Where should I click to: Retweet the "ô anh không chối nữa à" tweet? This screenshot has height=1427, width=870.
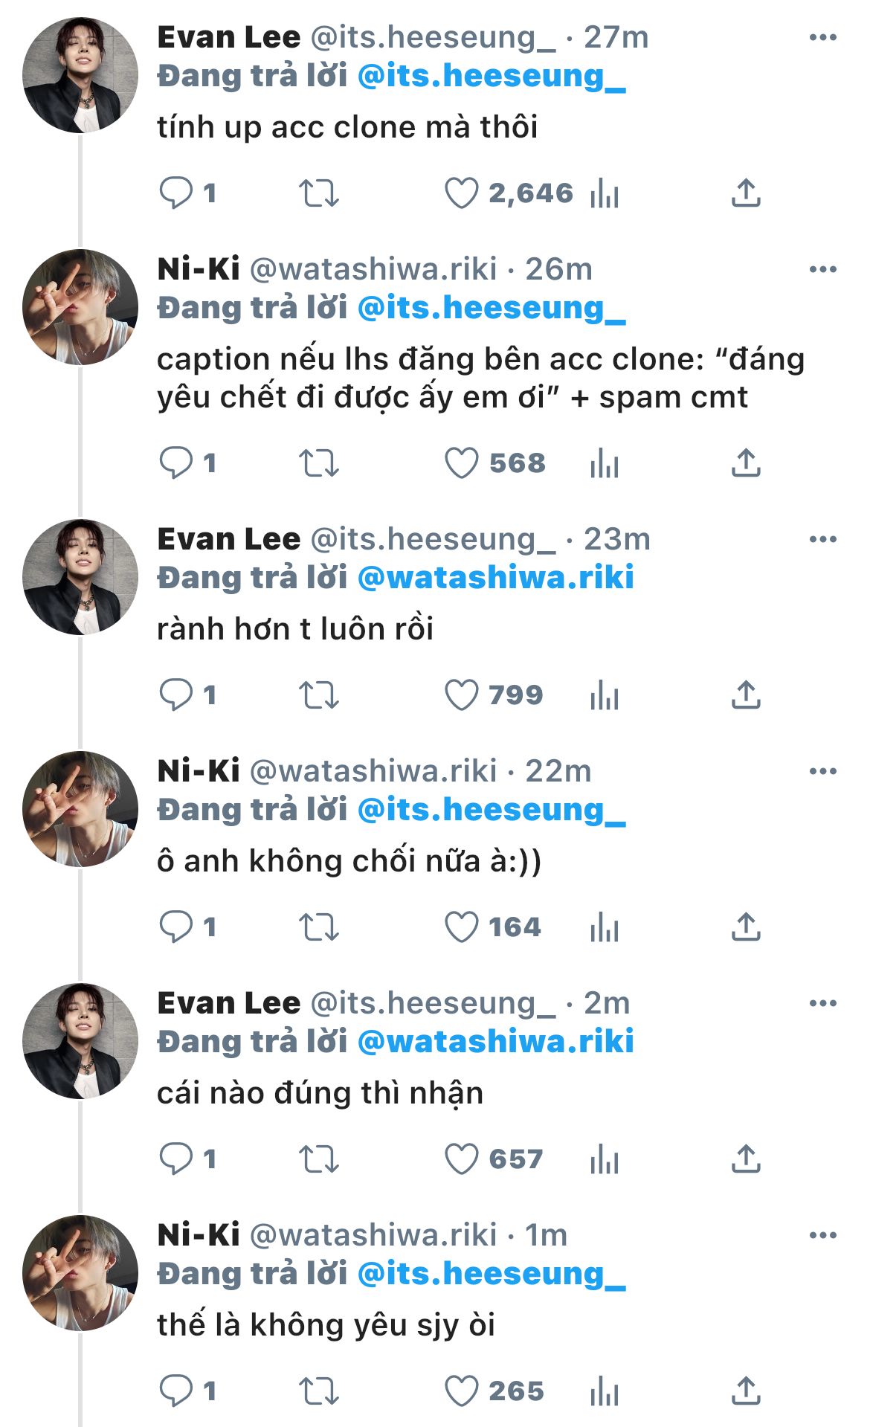(x=319, y=927)
